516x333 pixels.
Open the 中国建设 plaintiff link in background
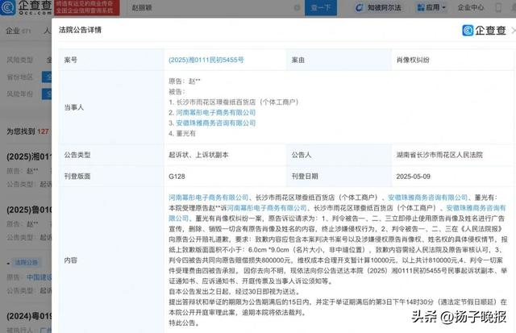[x=39, y=277]
